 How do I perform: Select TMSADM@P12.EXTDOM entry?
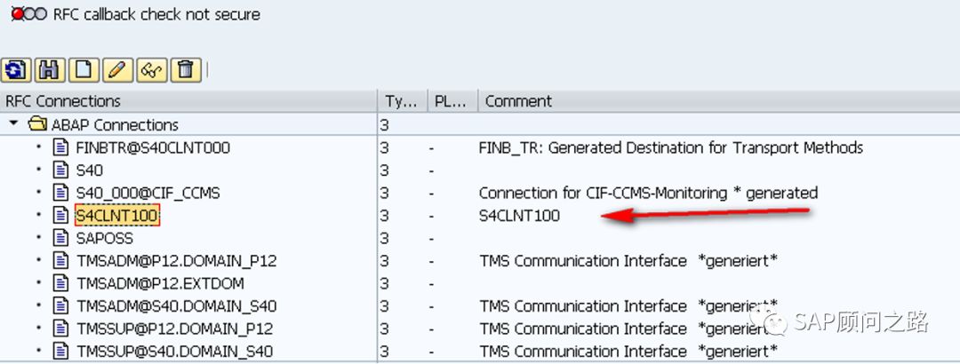(x=160, y=283)
